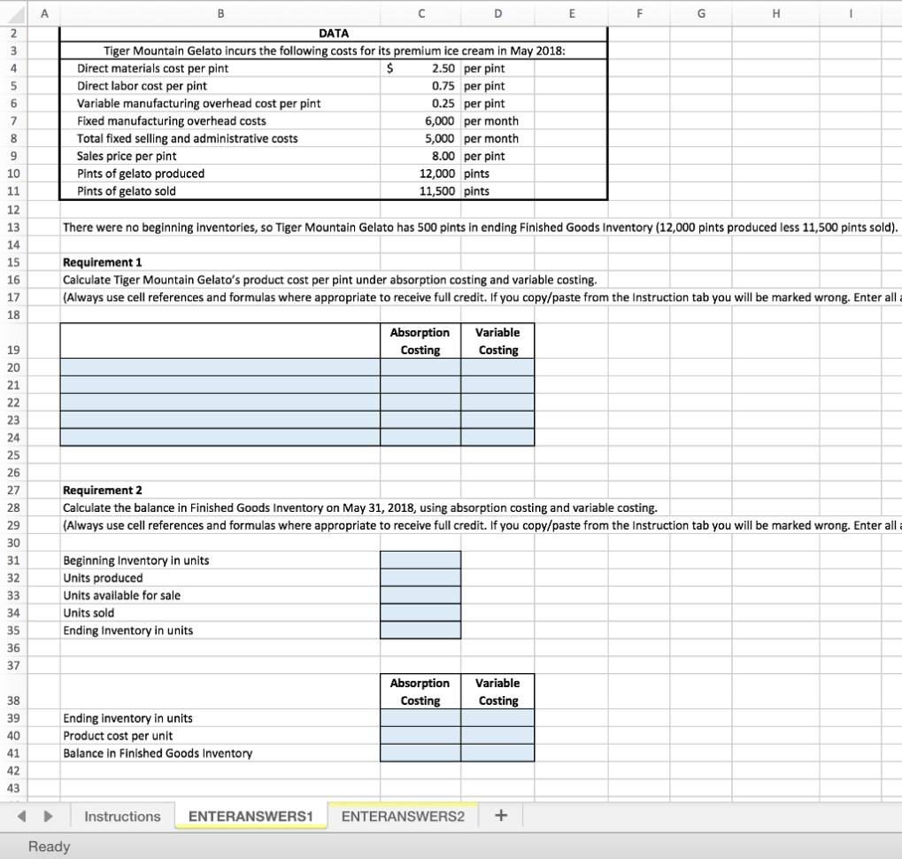This screenshot has height=859, width=902.
Task: Switch to the Instructions tab
Action: 120,816
